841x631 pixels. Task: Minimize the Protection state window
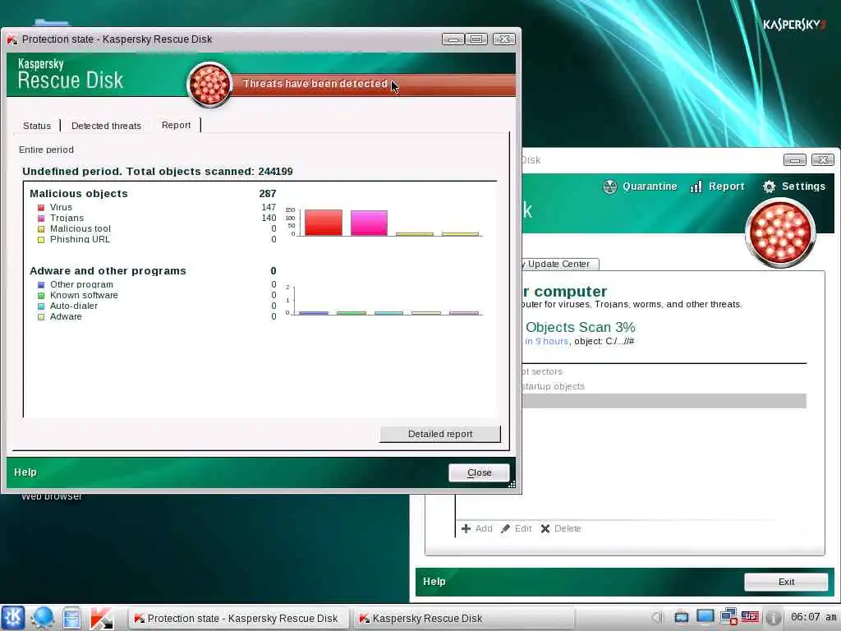point(453,39)
